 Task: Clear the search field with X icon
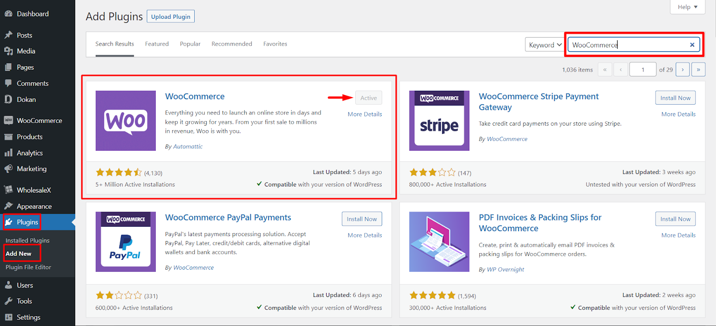tap(692, 45)
